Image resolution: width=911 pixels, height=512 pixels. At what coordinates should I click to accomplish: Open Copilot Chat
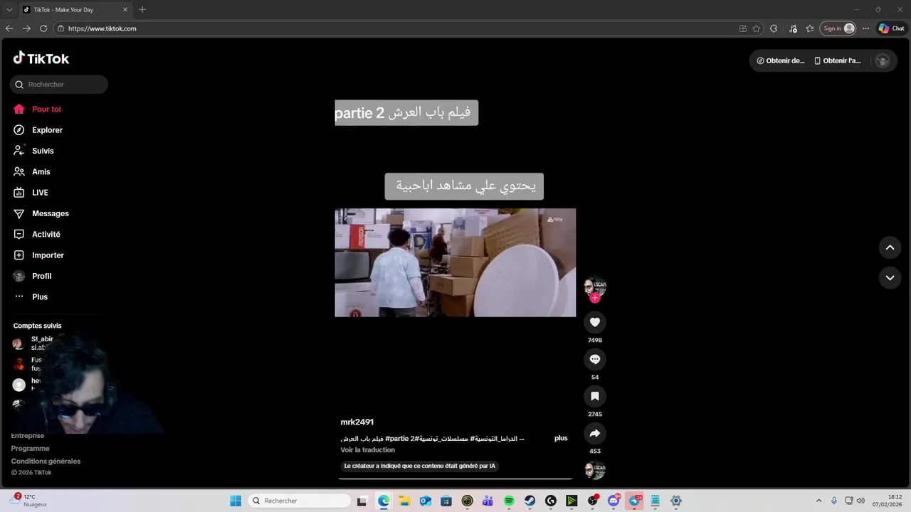click(x=891, y=28)
